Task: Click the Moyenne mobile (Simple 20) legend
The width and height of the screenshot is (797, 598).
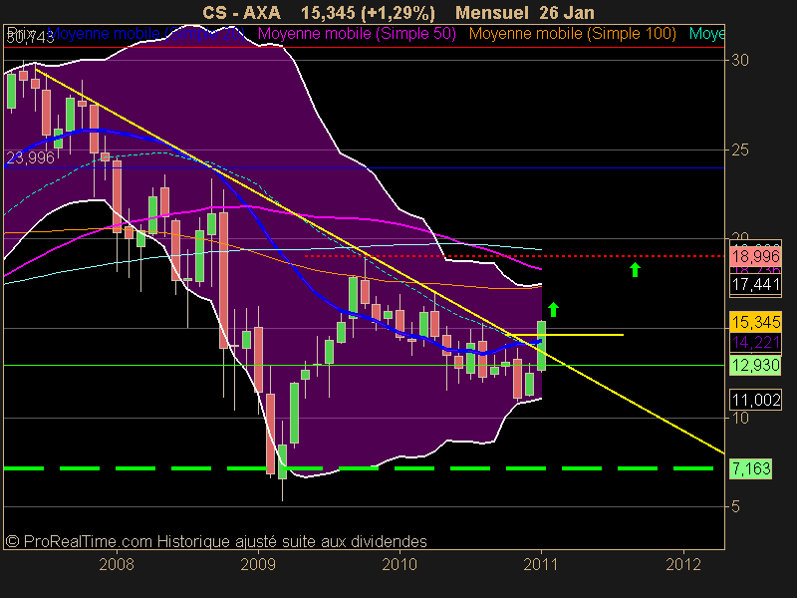Action: (x=147, y=34)
